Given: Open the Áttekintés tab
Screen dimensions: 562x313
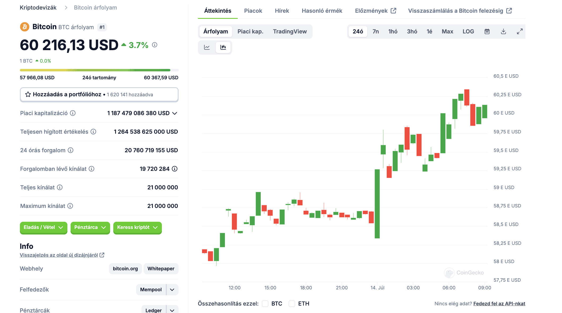Looking at the screenshot, I should coord(218,11).
